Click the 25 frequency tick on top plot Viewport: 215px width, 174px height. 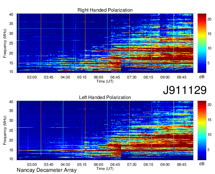pos(11,43)
